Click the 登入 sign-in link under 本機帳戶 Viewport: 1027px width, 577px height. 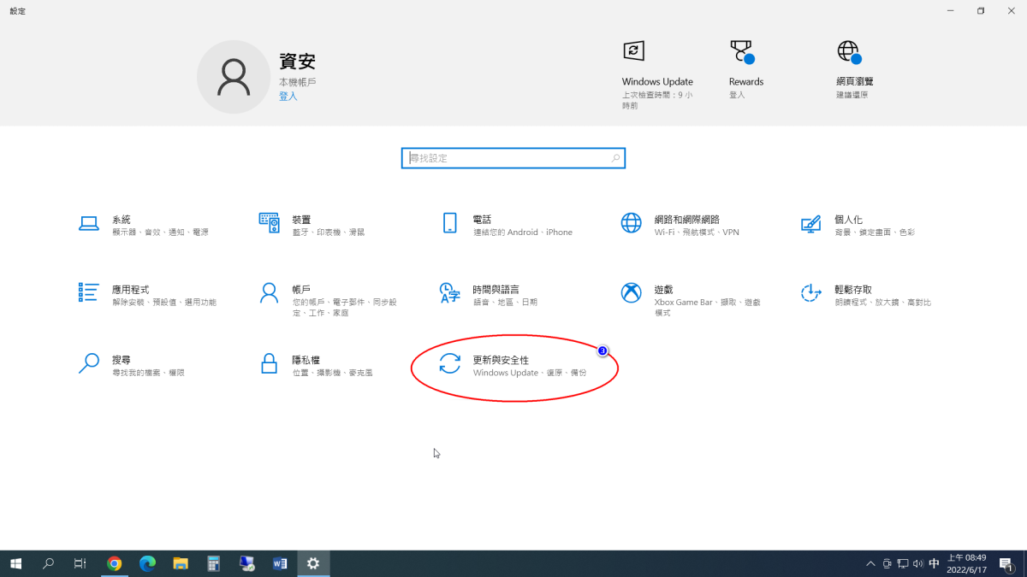(288, 97)
